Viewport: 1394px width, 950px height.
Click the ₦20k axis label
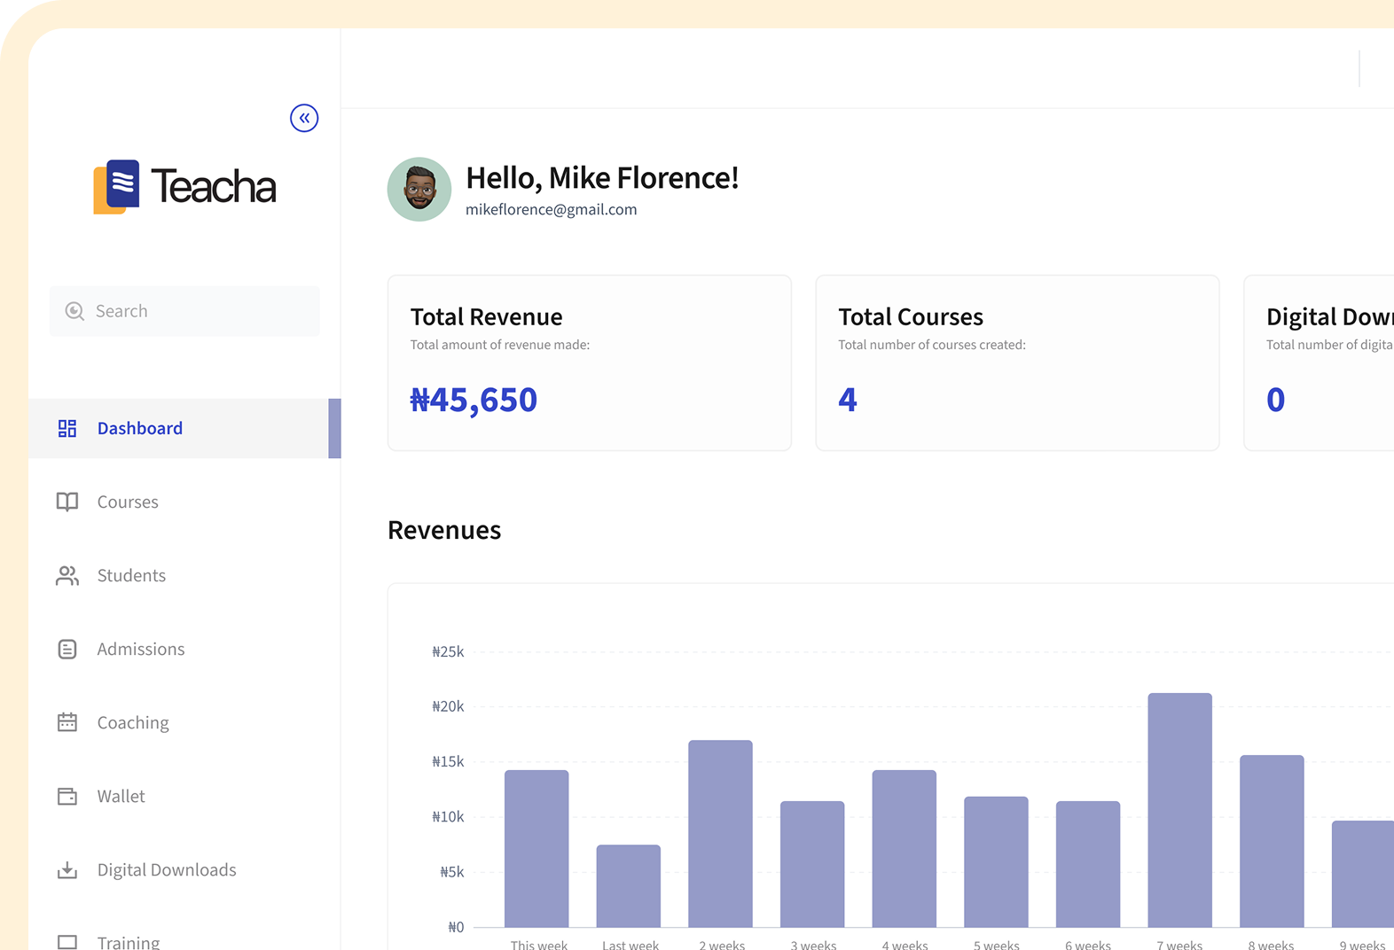[448, 707]
